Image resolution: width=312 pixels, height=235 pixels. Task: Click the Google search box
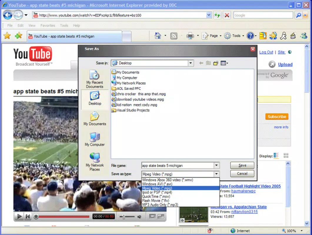[x=263, y=15]
